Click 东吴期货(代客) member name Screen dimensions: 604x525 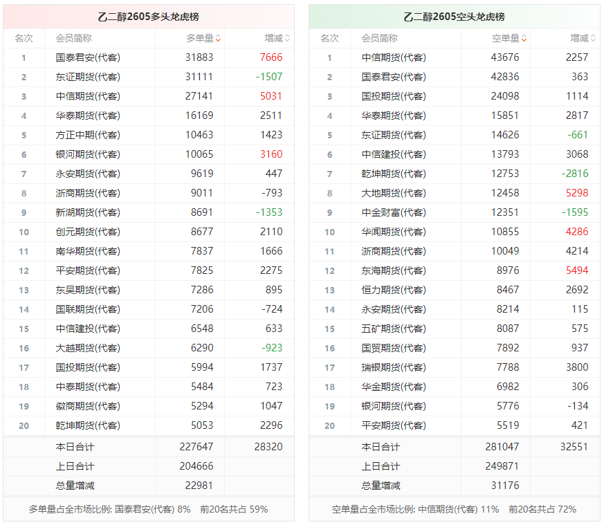88,290
